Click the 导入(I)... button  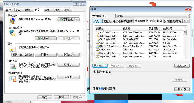click(100, 66)
